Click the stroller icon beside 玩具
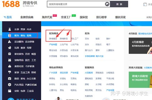Viewport: 152px width, 100px height. pos(10,48)
